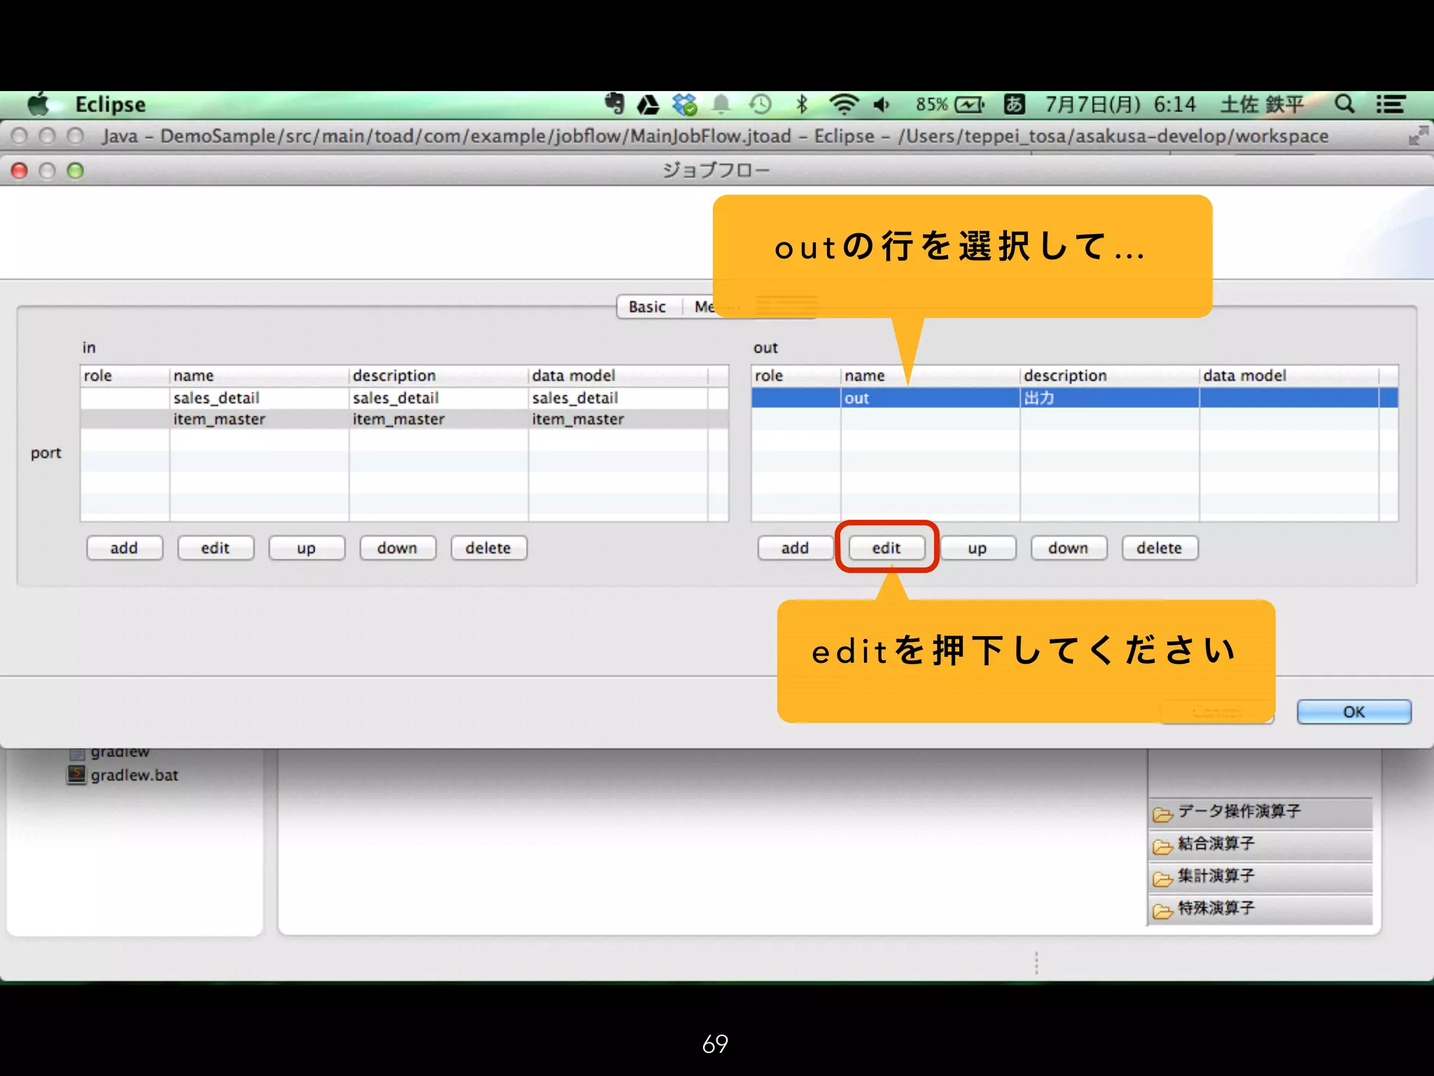Expand the データ操作演算子 palette folder
This screenshot has height=1076, width=1434.
point(1260,812)
